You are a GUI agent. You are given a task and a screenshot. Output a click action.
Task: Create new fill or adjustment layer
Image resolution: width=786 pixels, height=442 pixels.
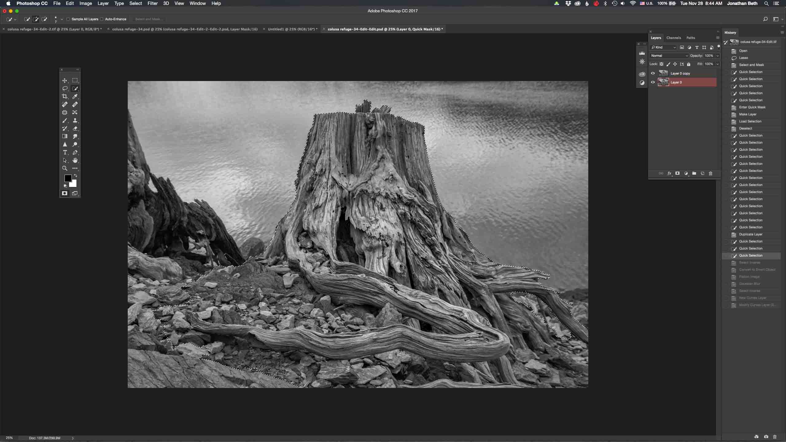tap(686, 173)
